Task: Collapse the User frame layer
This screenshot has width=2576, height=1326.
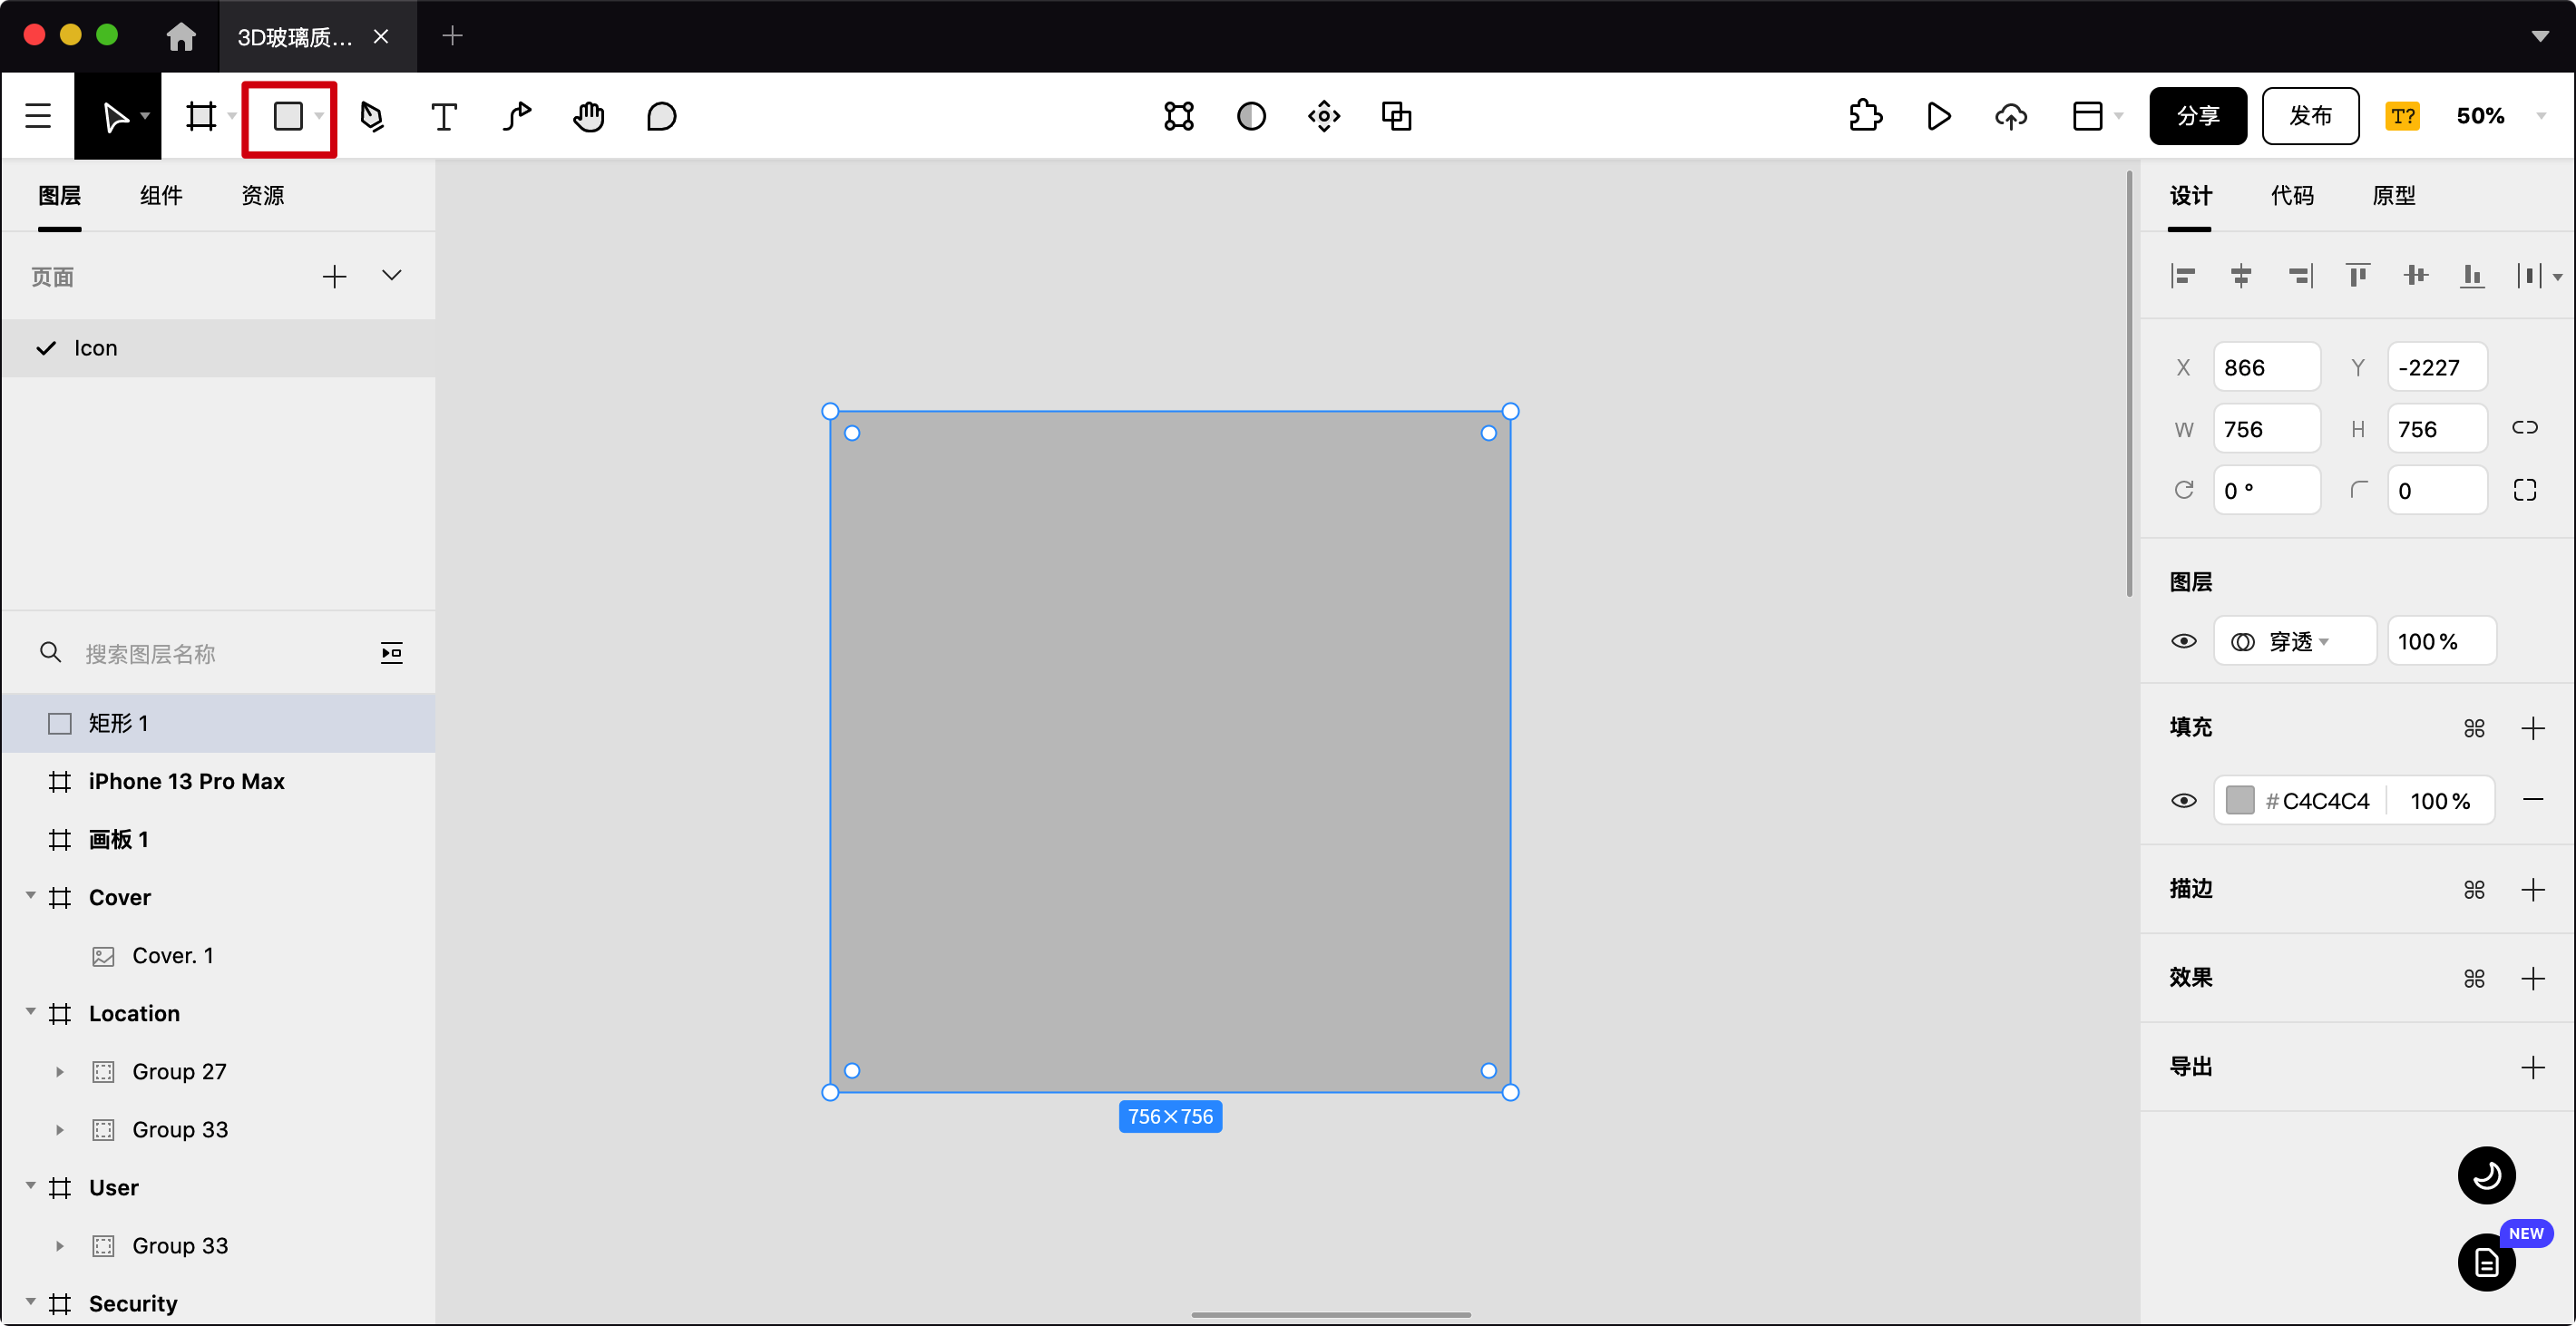Action: 31,1186
